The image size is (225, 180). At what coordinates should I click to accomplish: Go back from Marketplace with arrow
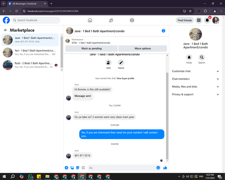pyautogui.click(x=5, y=30)
